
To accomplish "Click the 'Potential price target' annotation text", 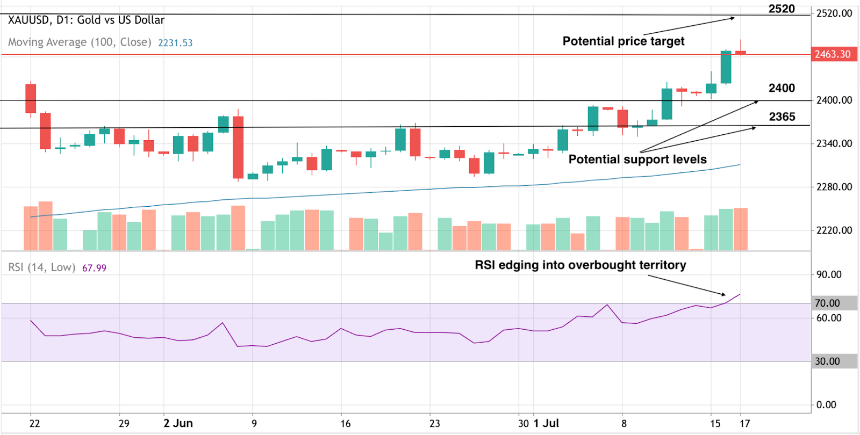I will (x=623, y=41).
